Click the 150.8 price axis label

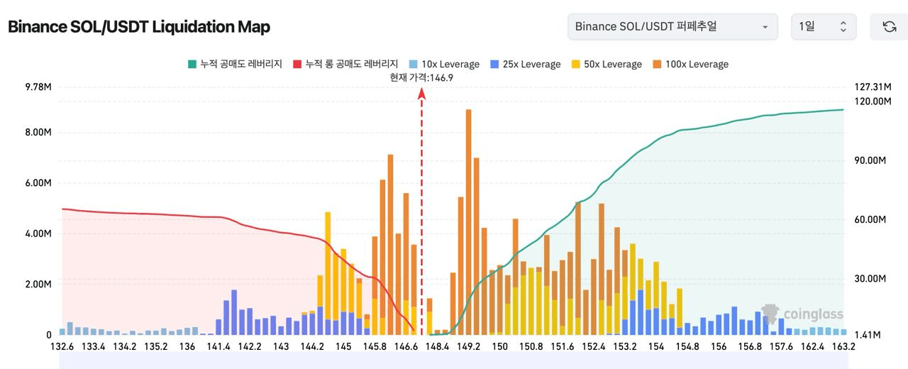pyautogui.click(x=531, y=347)
